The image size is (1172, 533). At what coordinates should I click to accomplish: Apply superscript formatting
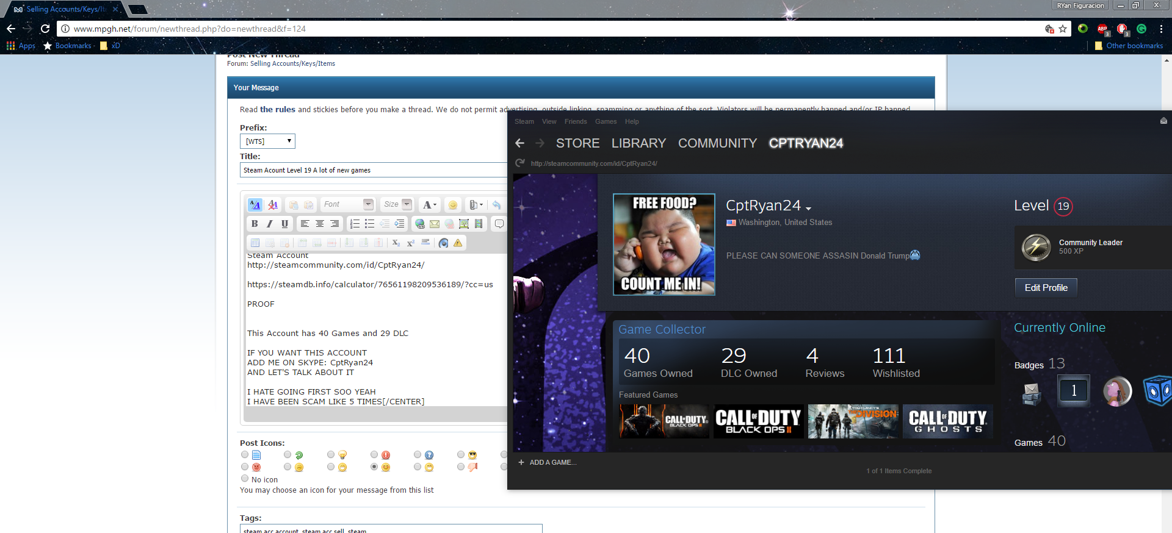pos(411,243)
